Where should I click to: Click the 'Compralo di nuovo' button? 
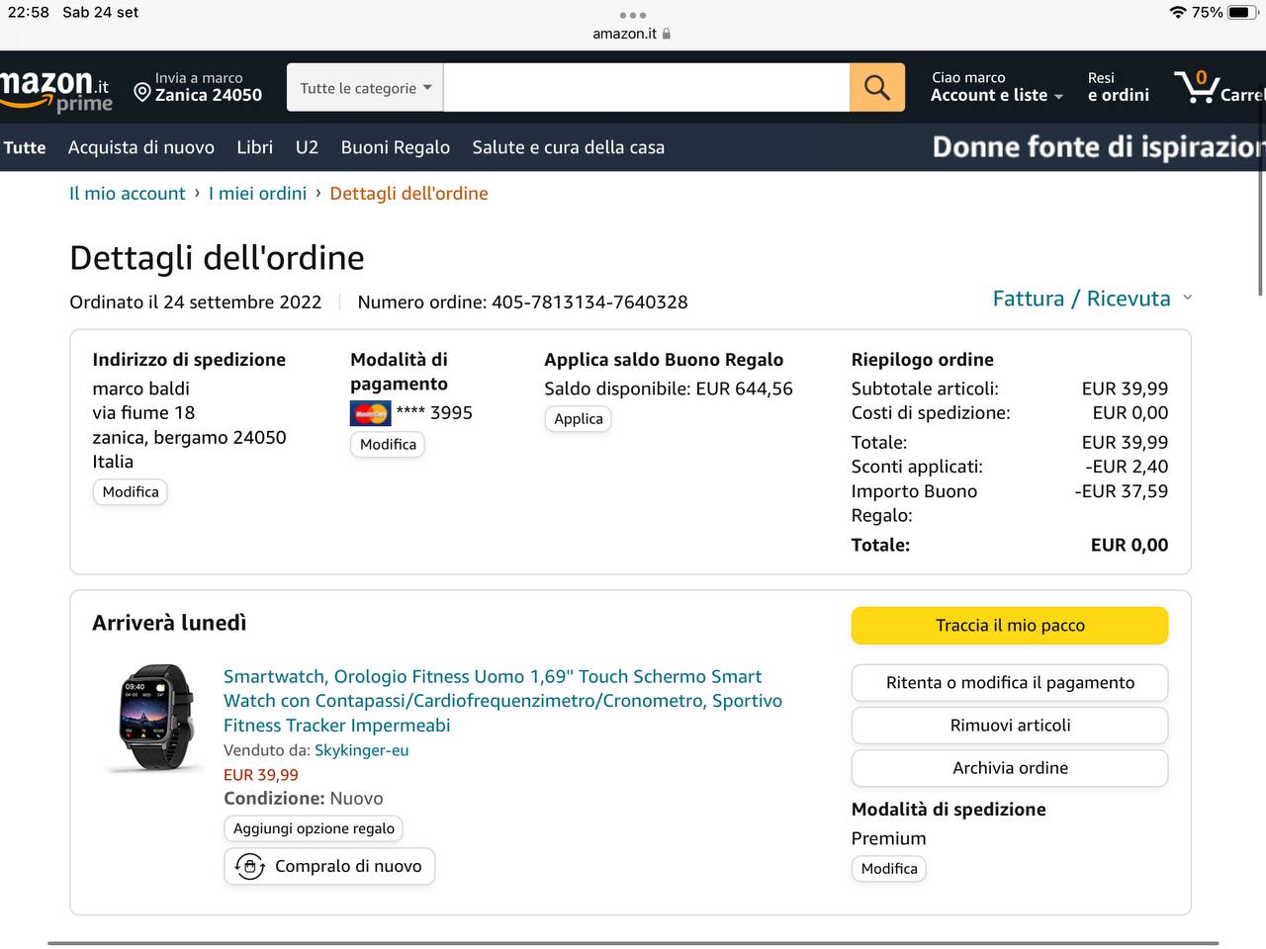(329, 866)
